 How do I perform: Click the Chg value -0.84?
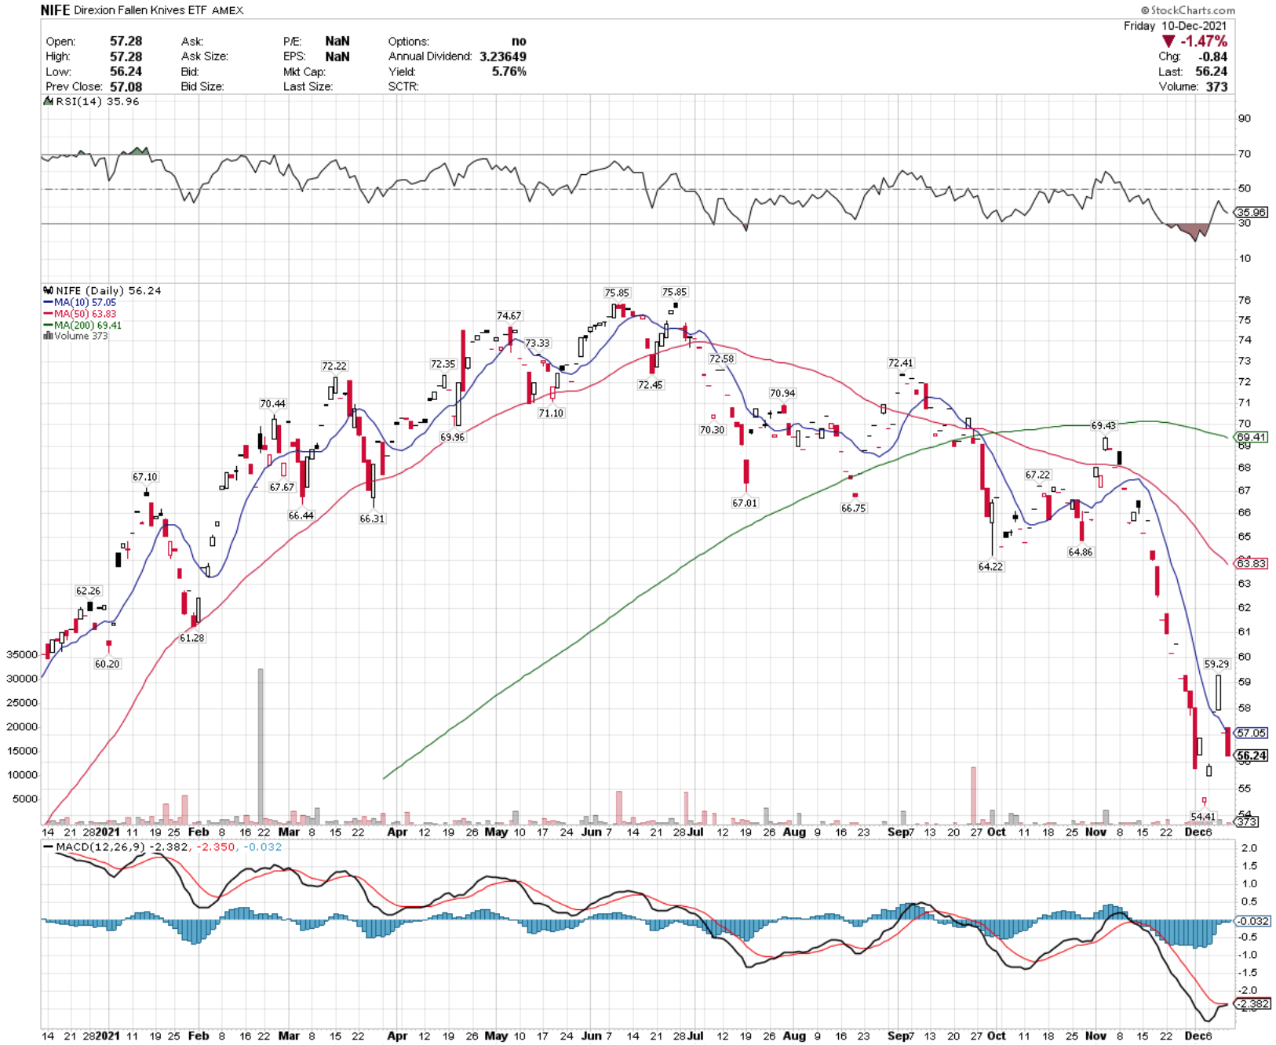click(1213, 56)
